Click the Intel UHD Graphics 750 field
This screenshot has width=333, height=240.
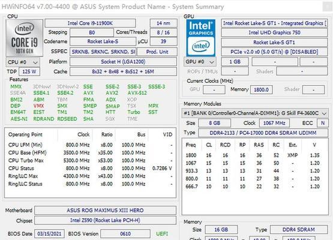(274, 32)
